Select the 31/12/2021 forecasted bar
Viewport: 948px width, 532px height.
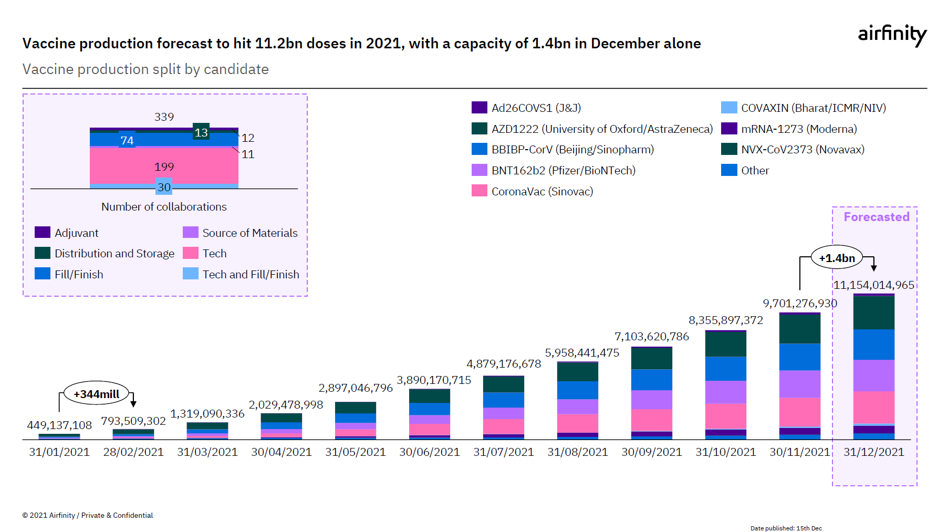[873, 367]
